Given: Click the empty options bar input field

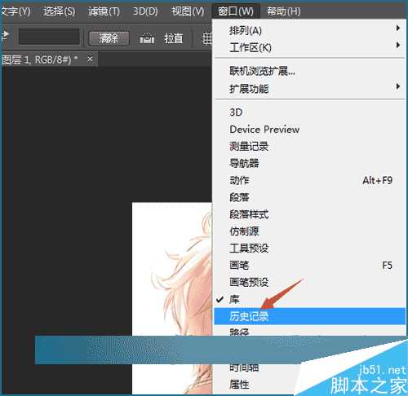Looking at the screenshot, I should click(x=49, y=37).
